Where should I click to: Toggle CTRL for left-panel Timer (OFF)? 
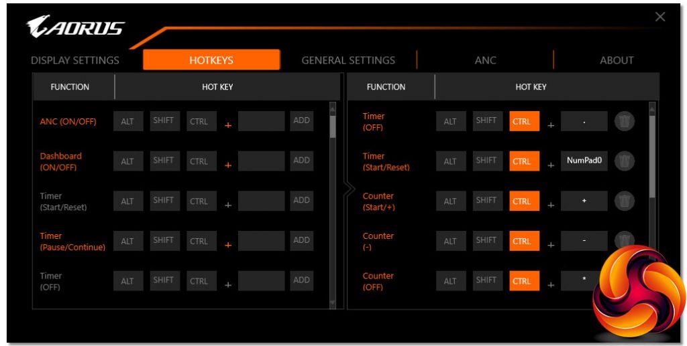point(201,280)
